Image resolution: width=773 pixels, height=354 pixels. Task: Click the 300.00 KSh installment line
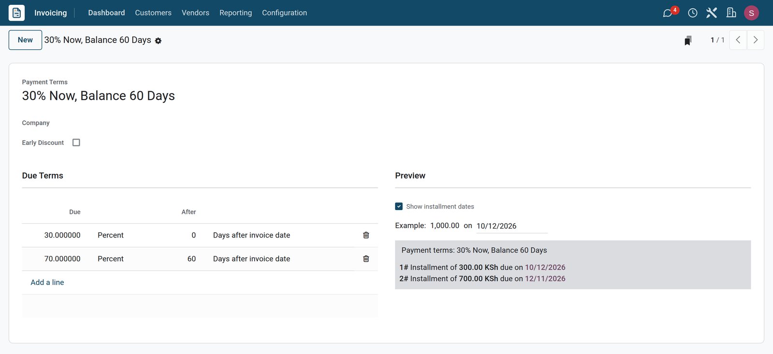[x=482, y=268]
